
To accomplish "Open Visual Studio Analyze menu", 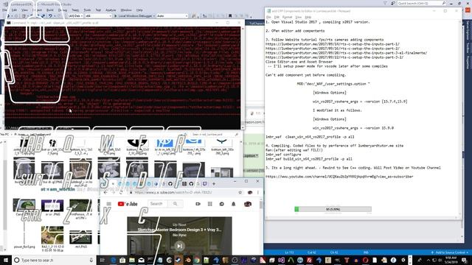I will click(x=111, y=10).
